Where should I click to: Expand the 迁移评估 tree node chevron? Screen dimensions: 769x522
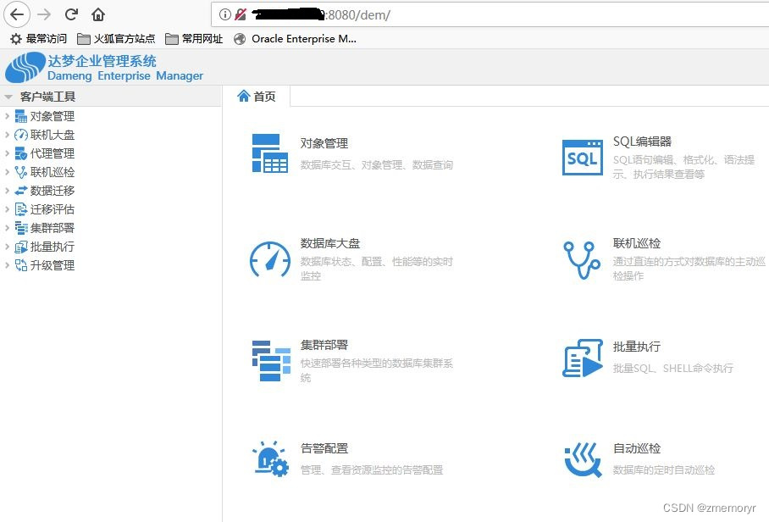click(7, 209)
